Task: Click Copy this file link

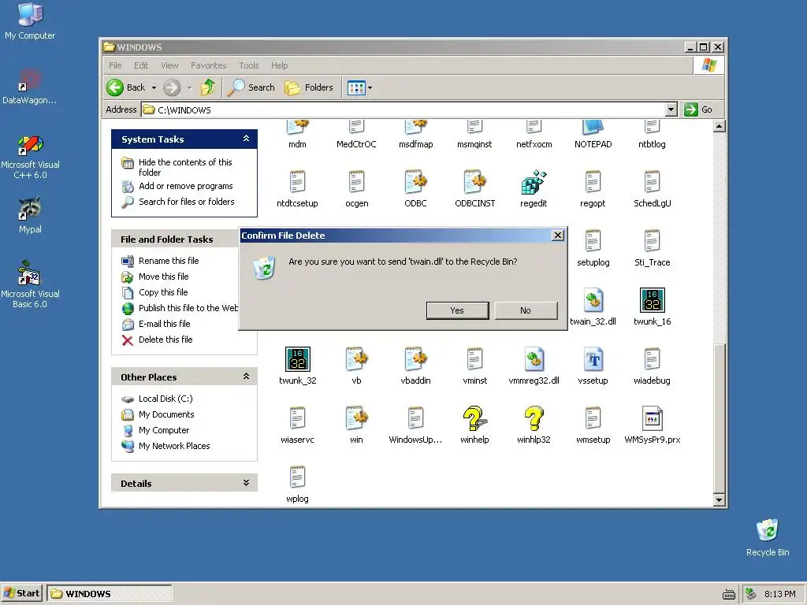Action: click(163, 292)
